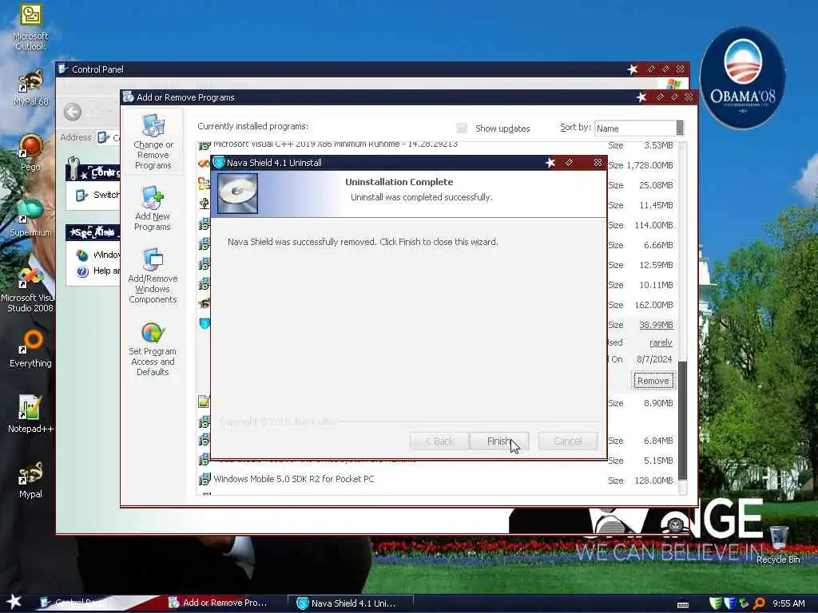Open Set Program Access and Defaults icon

click(153, 349)
